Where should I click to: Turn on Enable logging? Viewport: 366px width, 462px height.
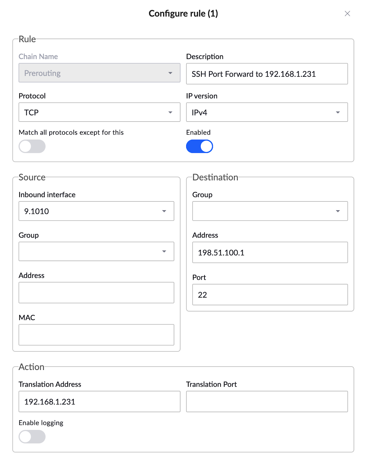pyautogui.click(x=32, y=437)
